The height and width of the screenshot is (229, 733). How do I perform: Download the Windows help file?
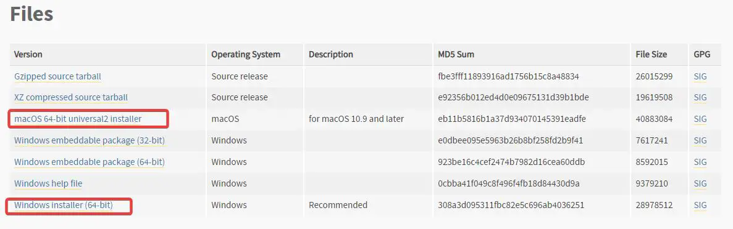(48, 183)
